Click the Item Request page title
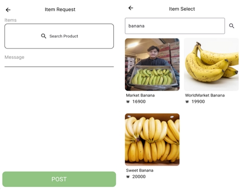The image size is (241, 190). (x=60, y=9)
